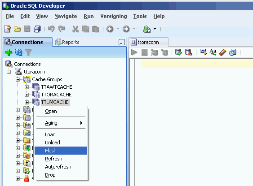The width and height of the screenshot is (253, 186).
Task: Open the Run menu
Action: click(x=89, y=16)
